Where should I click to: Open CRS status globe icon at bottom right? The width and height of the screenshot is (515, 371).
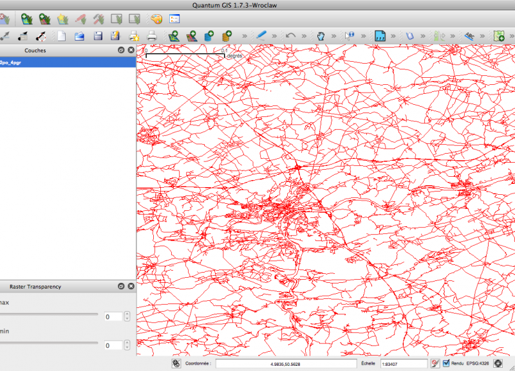tap(498, 363)
